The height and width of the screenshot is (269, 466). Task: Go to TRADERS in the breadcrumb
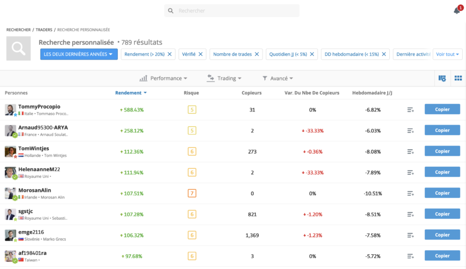point(44,30)
